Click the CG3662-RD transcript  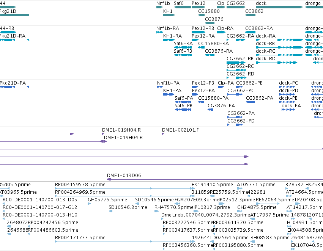coord(236,78)
